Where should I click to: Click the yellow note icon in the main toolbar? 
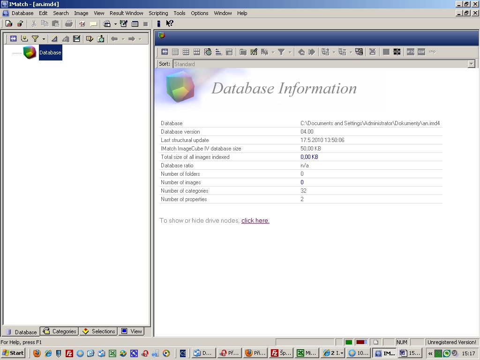tap(93, 24)
